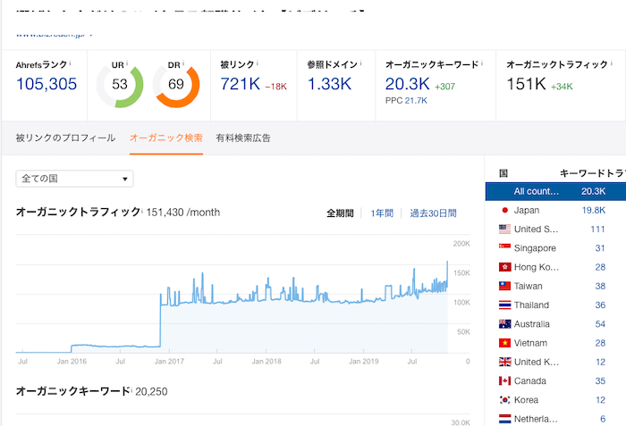Click the Thailand flag icon
Viewport: 626px width, 426px height.
(504, 305)
